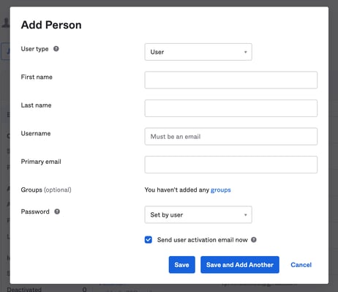Click the Save button
This screenshot has width=338, height=292.
tap(181, 265)
